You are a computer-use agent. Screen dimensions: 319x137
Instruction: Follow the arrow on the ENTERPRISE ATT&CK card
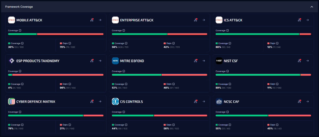click(204, 20)
